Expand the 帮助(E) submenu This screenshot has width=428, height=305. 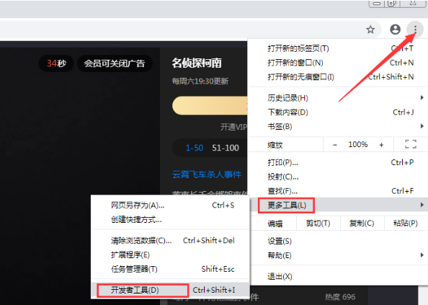[x=339, y=255]
